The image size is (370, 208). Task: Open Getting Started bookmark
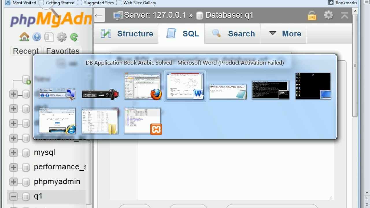pos(57,3)
